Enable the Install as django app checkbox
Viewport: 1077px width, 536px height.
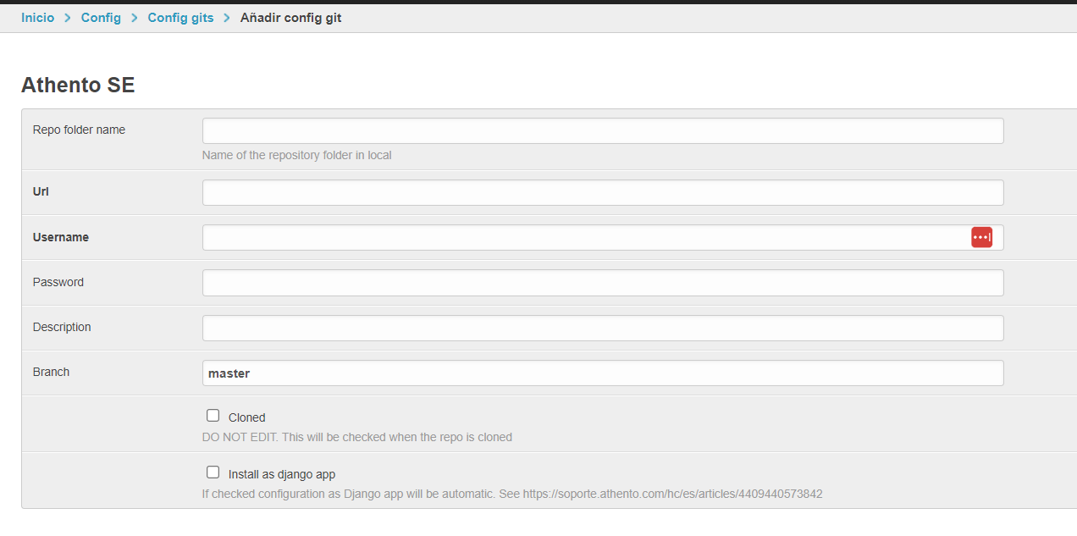(213, 472)
